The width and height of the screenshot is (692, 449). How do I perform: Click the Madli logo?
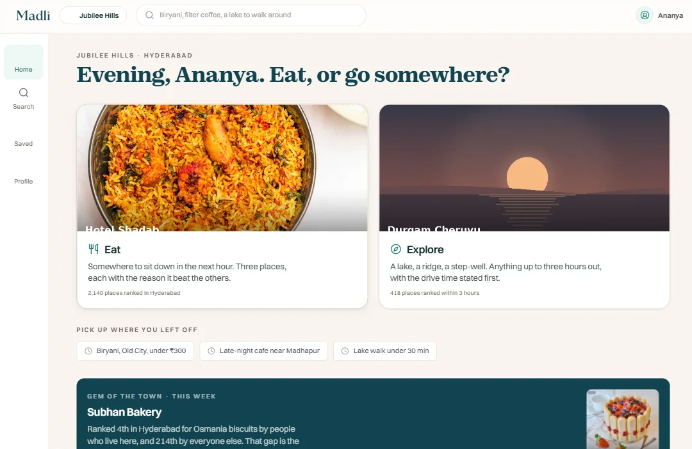(x=33, y=15)
